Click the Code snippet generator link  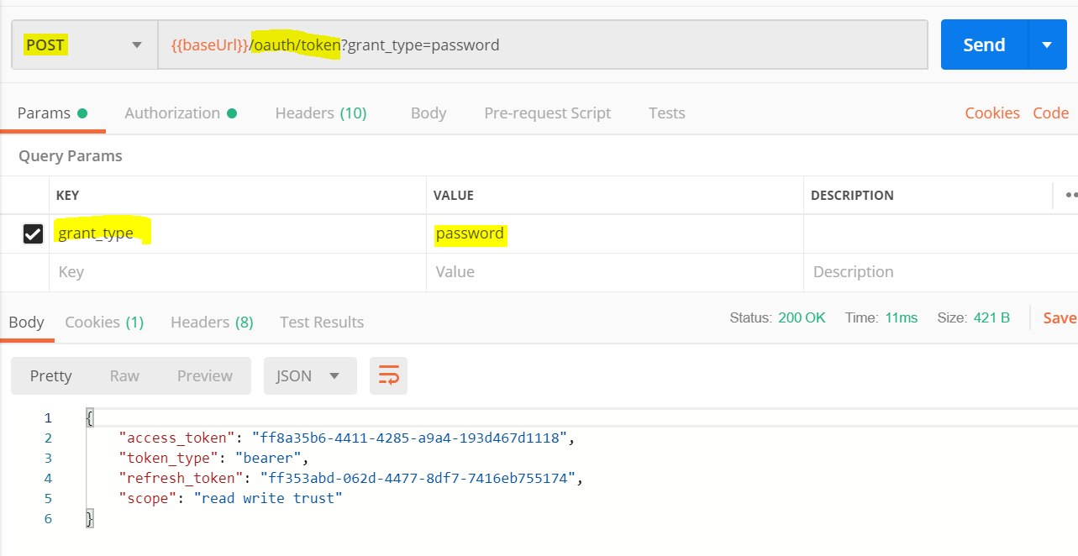[x=1050, y=112]
